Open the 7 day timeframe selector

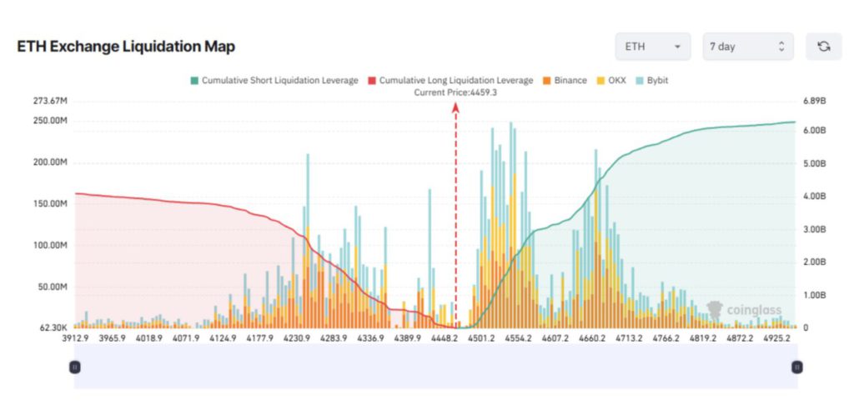point(747,47)
